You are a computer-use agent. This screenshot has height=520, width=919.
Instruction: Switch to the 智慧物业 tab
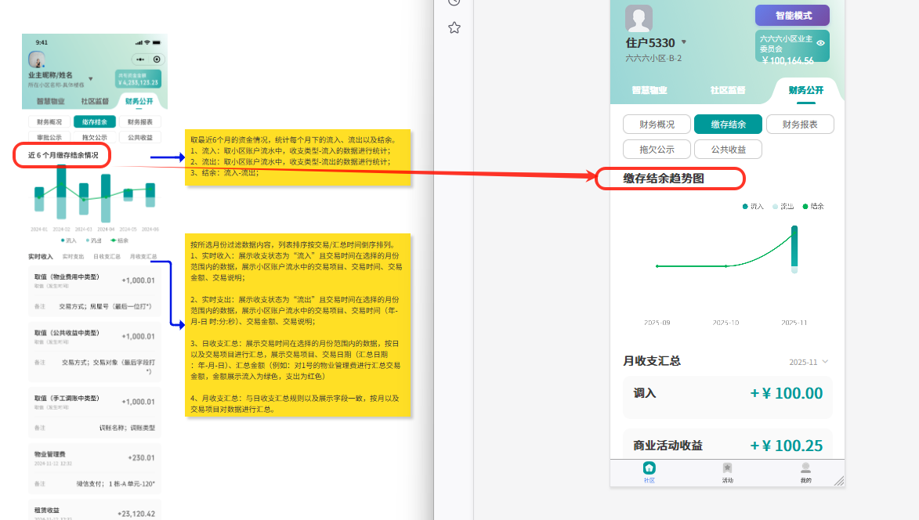tap(651, 88)
